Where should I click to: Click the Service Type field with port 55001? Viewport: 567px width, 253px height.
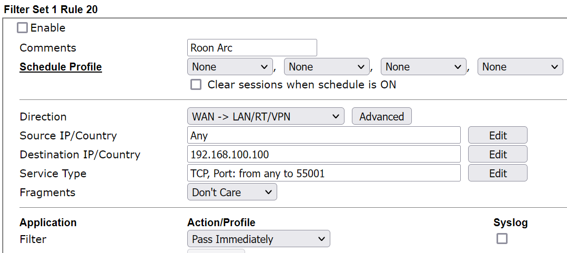(323, 173)
